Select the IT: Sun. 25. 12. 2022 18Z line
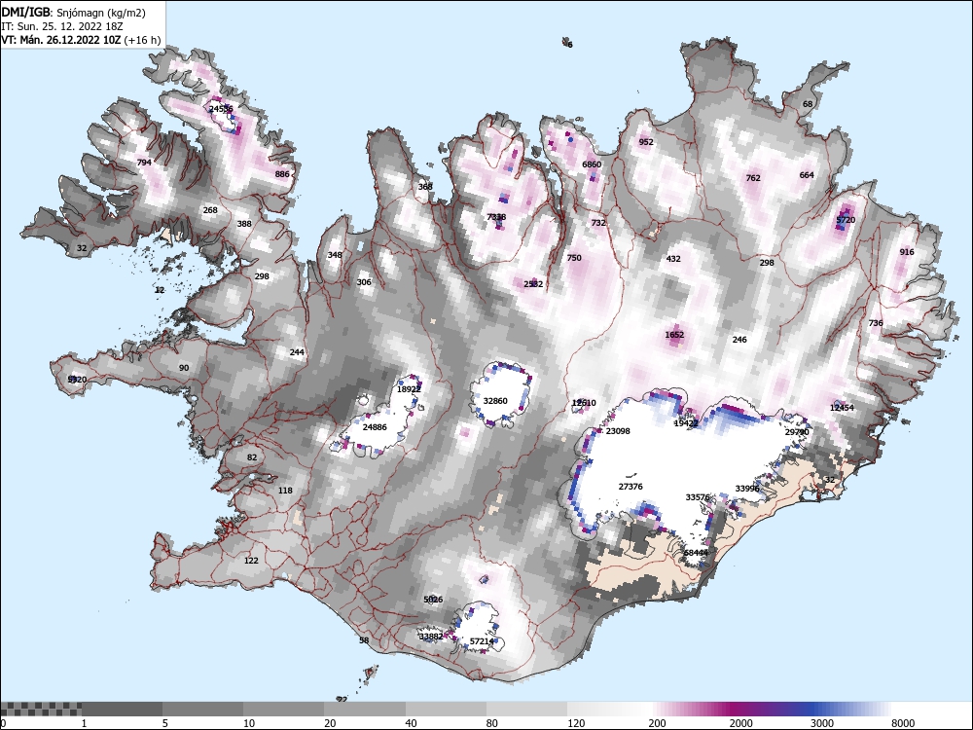This screenshot has width=973, height=730. pos(64,26)
